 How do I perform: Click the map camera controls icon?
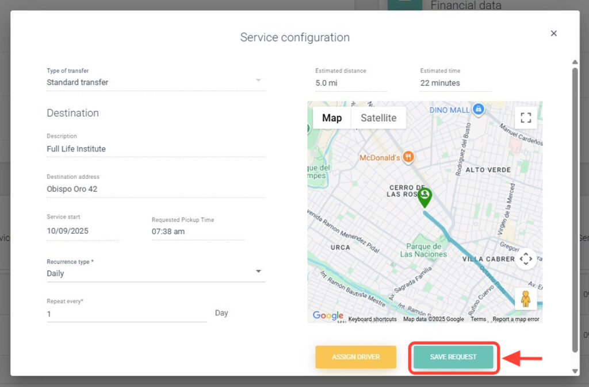pyautogui.click(x=526, y=259)
